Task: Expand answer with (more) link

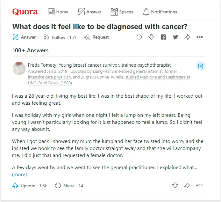Action: pyautogui.click(x=19, y=175)
